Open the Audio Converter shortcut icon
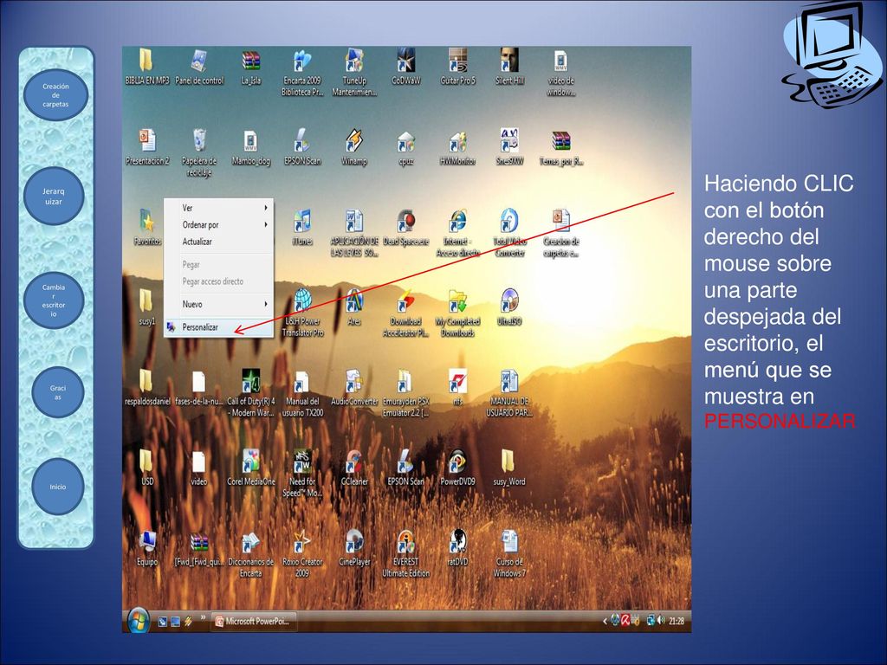The height and width of the screenshot is (665, 887). coord(354,381)
